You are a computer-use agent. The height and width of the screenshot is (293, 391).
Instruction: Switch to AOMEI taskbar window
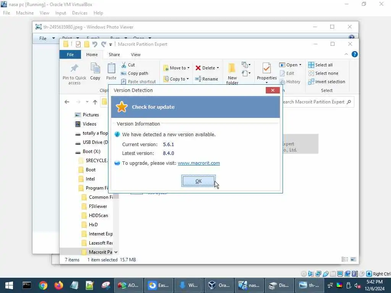128,285
